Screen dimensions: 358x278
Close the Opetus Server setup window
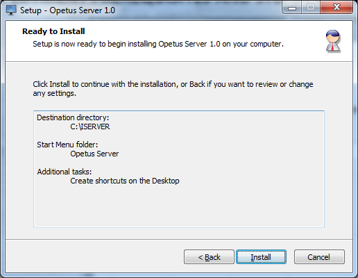336,8
